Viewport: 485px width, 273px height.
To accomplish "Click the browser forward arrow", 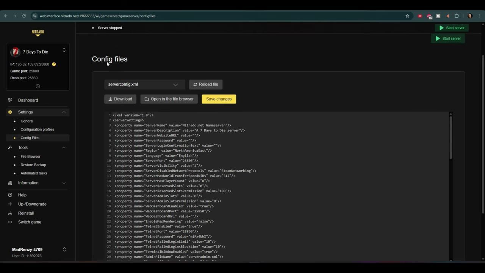I will (x=15, y=16).
